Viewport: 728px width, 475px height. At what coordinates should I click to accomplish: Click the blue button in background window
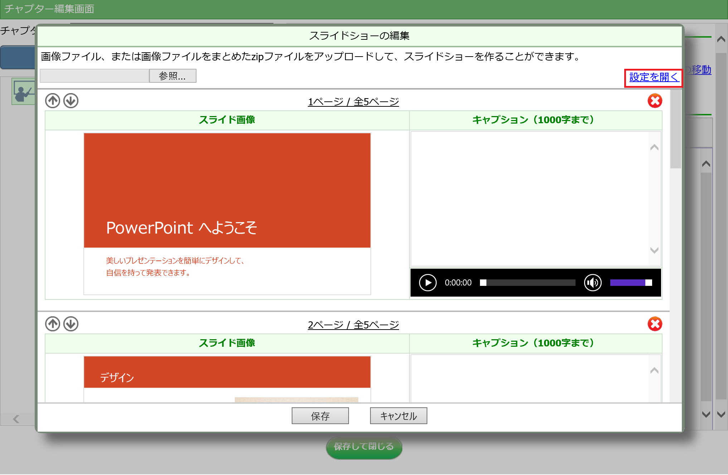18,57
